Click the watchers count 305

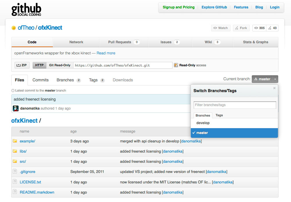pyautogui.click(x=259, y=28)
